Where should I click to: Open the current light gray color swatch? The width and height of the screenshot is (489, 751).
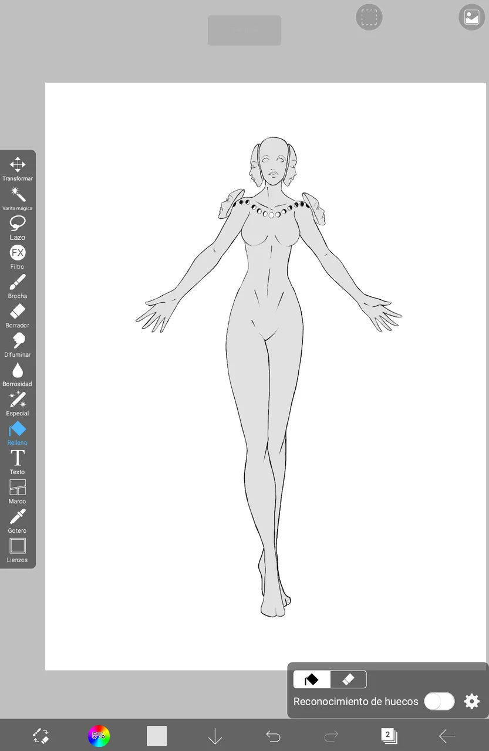coord(157,736)
